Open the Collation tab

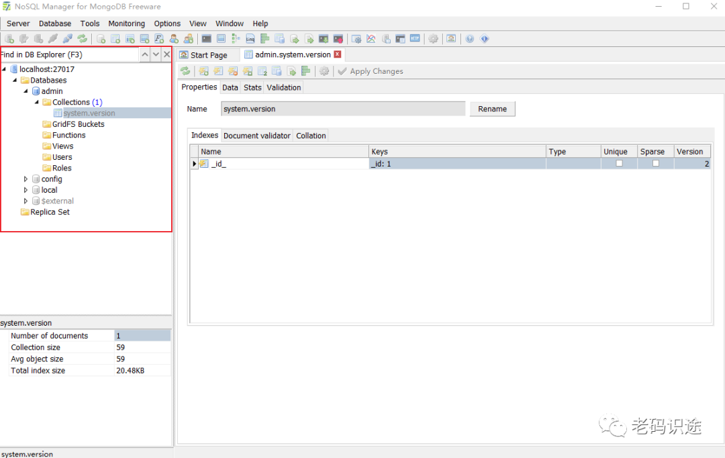pos(311,136)
